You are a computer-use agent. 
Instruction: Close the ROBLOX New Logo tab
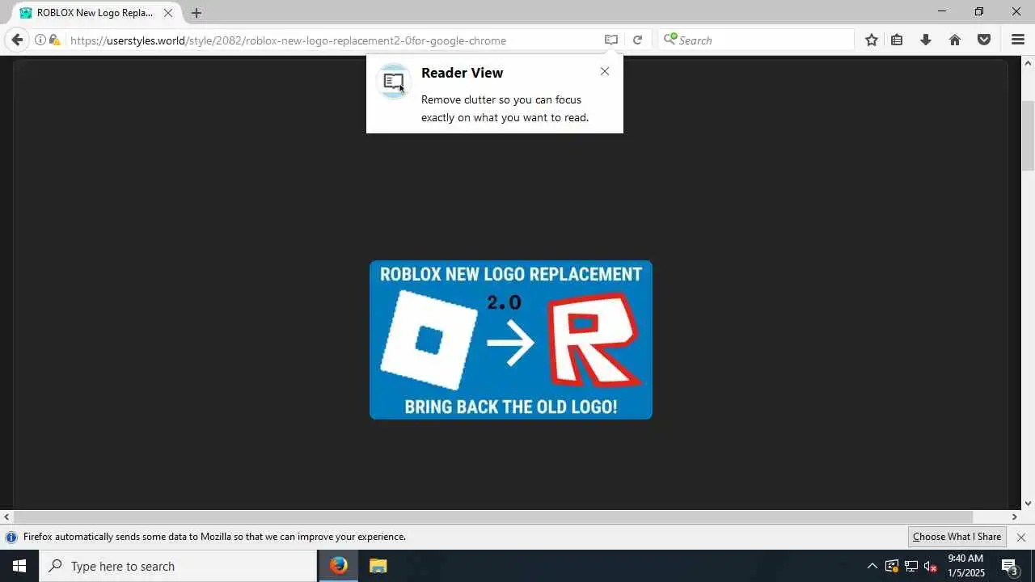tap(168, 13)
